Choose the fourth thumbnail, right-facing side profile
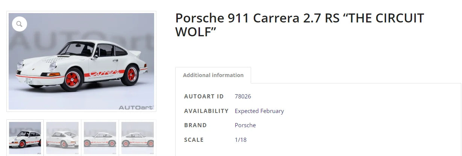The image size is (462, 156). 138,138
